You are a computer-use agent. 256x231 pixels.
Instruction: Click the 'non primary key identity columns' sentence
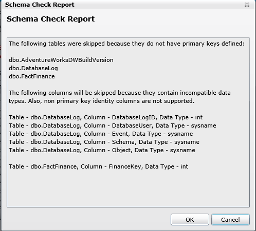[102, 101]
